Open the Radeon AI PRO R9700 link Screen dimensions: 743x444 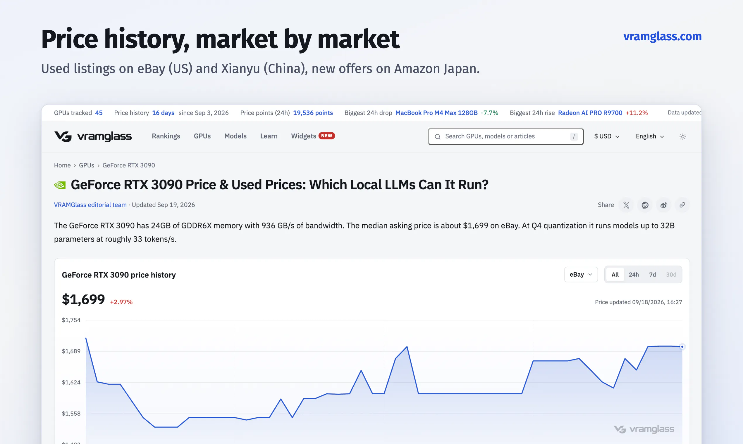click(x=590, y=113)
